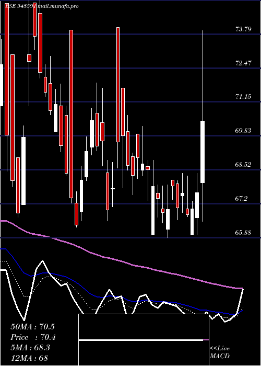Click the last tall white candlestick body
This screenshot has height=366, width=261.
(x=203, y=152)
